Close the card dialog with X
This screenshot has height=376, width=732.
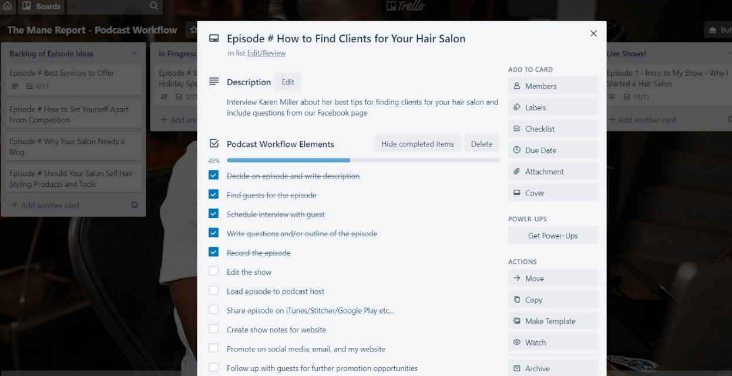[593, 33]
